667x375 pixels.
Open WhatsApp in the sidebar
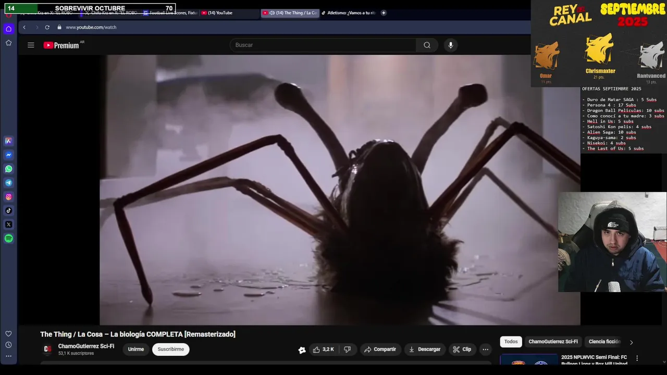click(8, 169)
